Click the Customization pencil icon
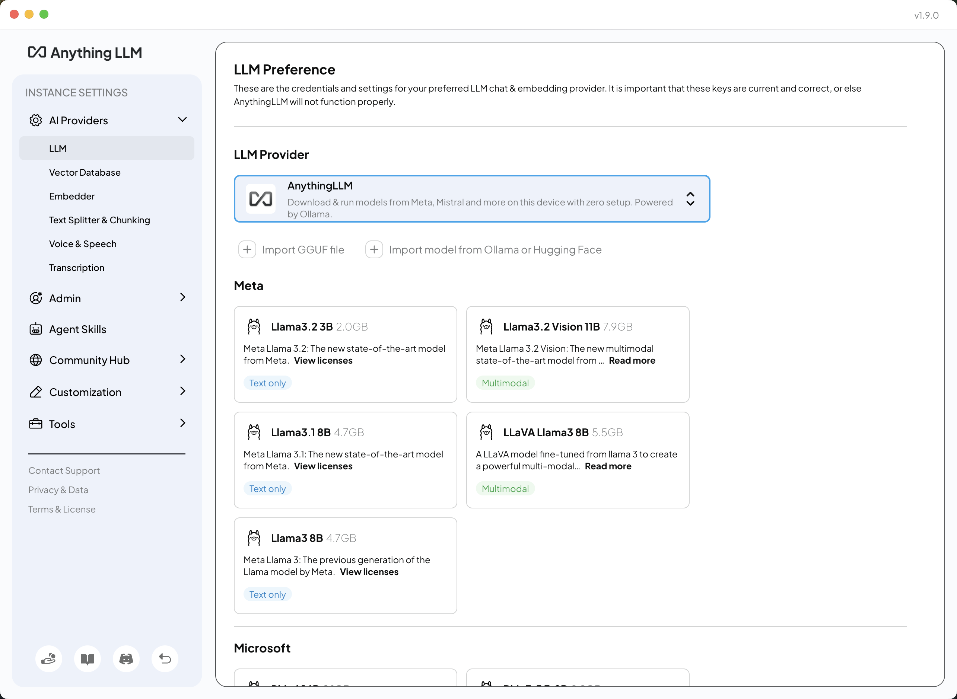 click(35, 392)
